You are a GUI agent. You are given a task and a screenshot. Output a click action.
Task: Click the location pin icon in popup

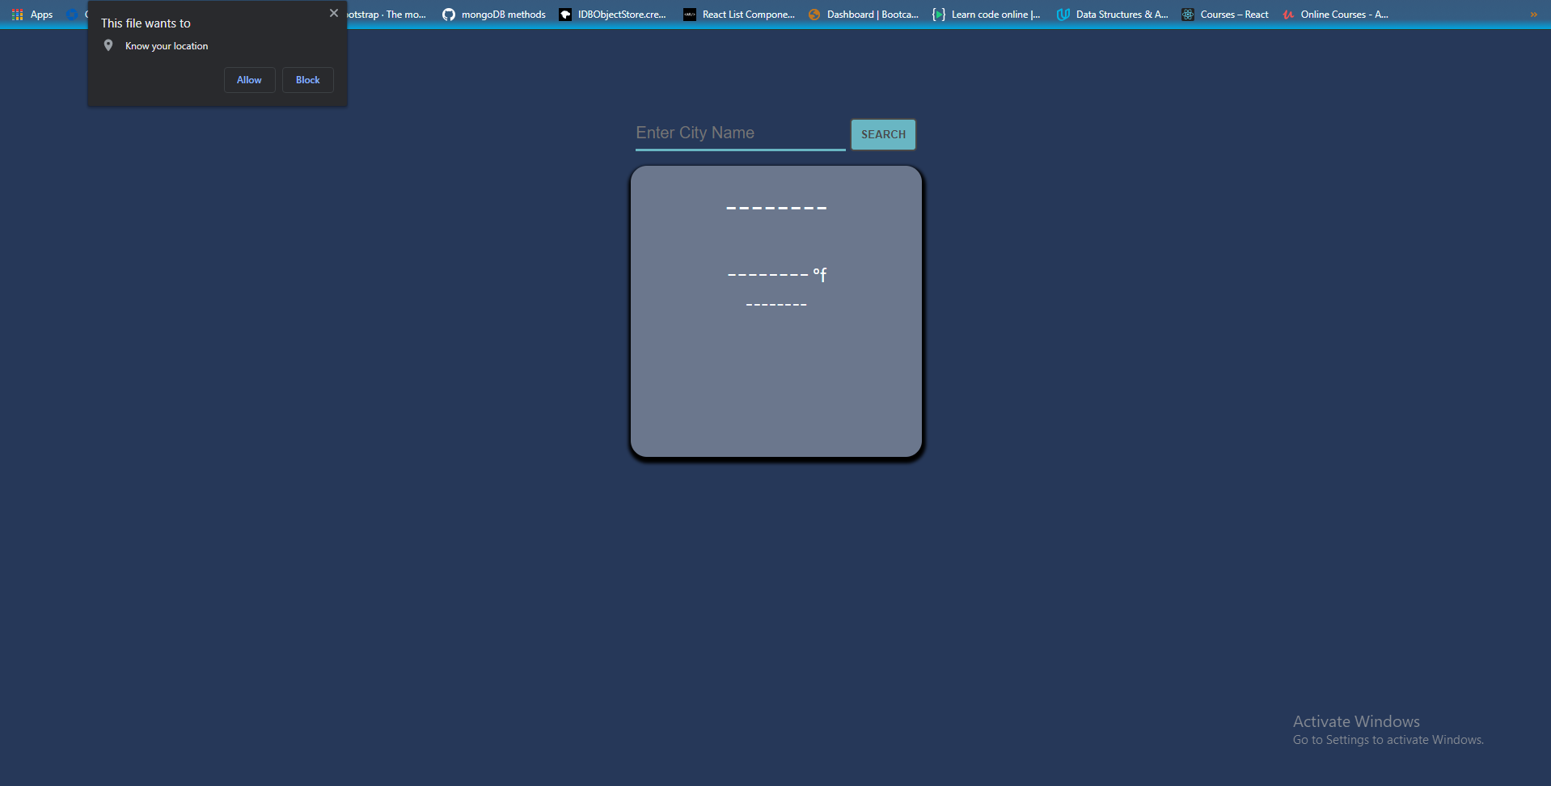108,46
